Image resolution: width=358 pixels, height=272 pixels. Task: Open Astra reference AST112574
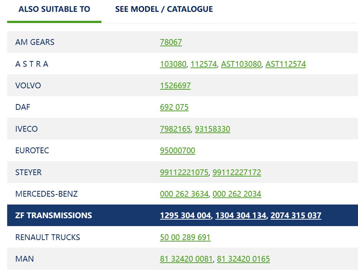tap(285, 64)
